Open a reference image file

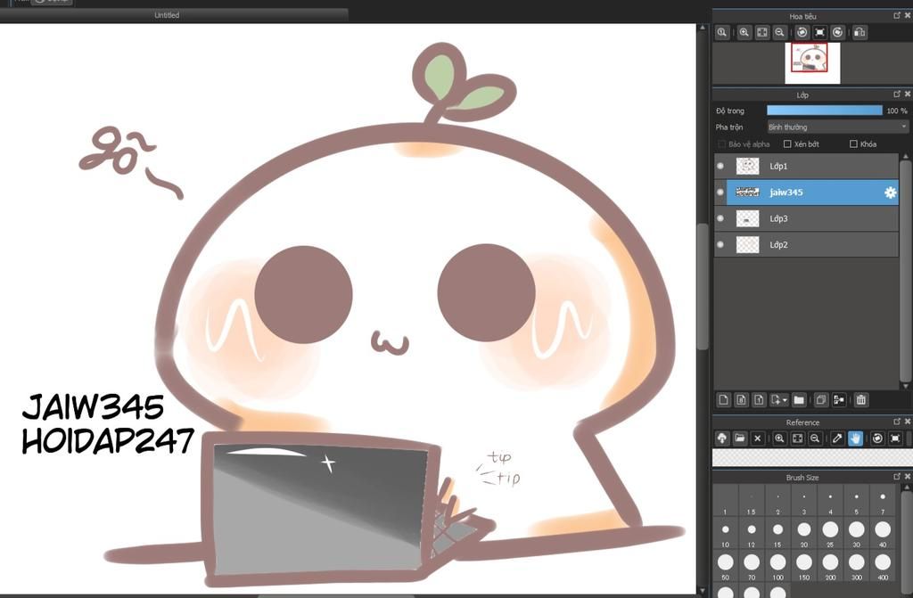coord(739,438)
